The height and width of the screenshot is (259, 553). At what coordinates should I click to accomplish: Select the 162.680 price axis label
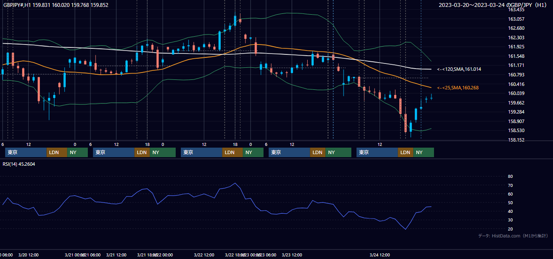pyautogui.click(x=516, y=28)
